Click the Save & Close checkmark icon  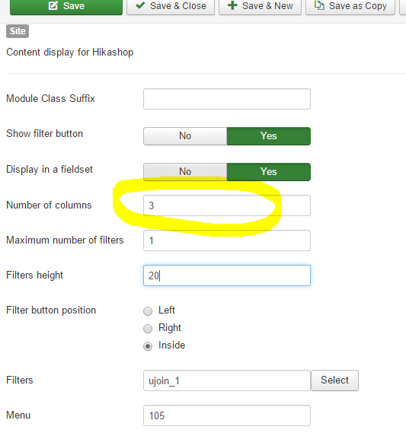point(140,5)
